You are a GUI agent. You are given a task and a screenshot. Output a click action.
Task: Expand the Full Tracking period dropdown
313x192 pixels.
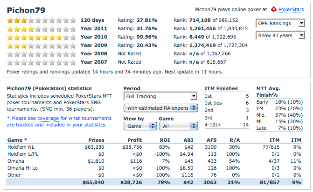160,96
